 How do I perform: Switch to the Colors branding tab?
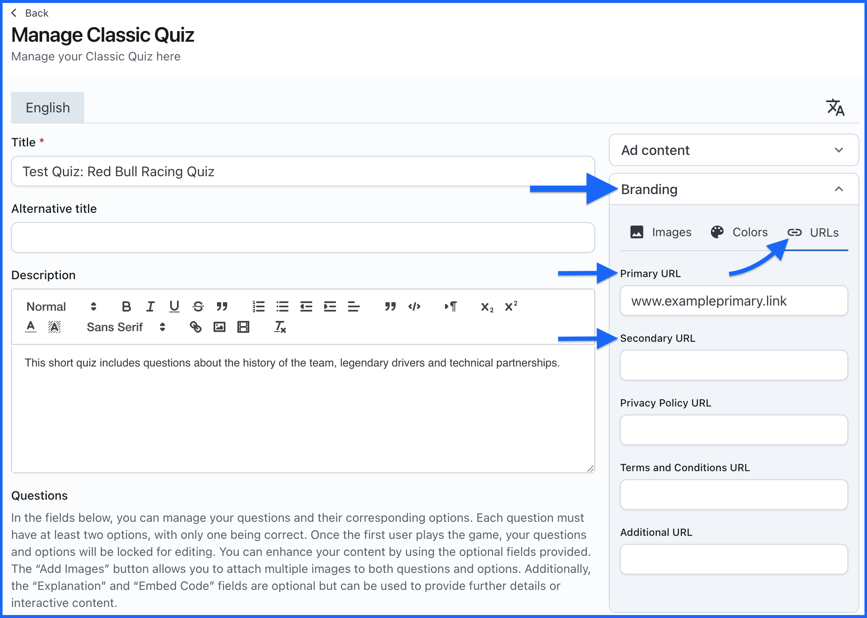[x=739, y=232]
